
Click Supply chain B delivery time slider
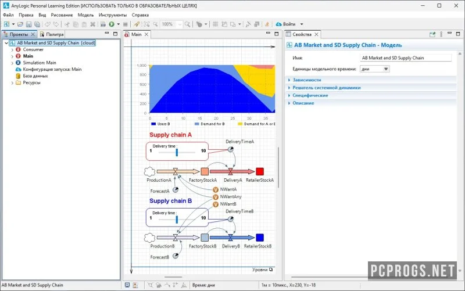[x=177, y=220]
